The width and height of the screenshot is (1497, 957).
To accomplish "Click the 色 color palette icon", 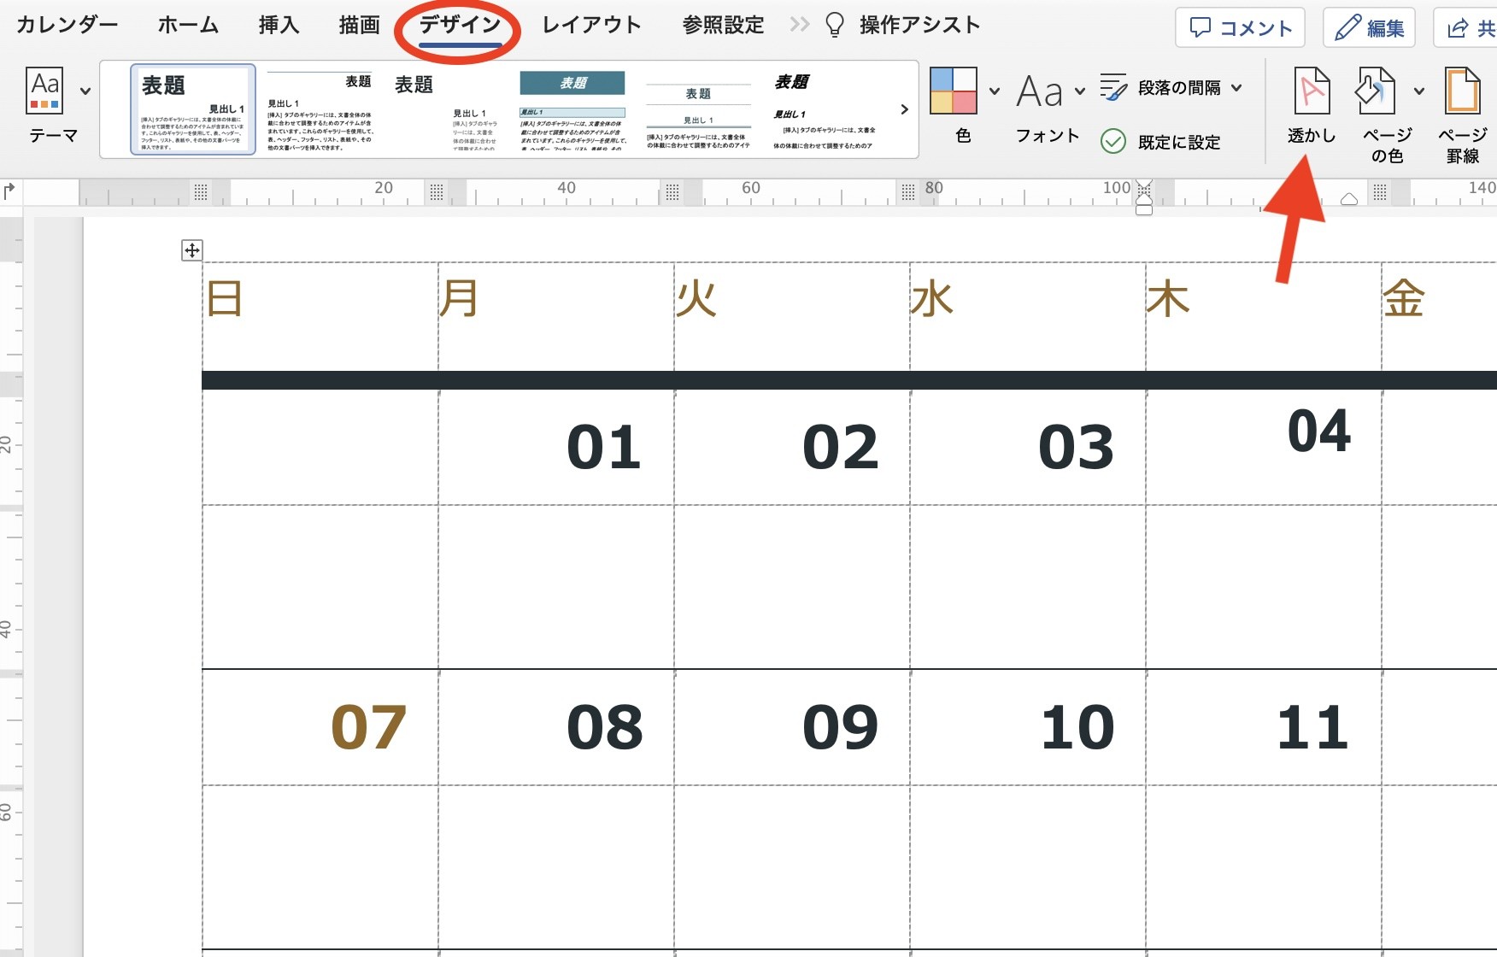I will tap(953, 91).
